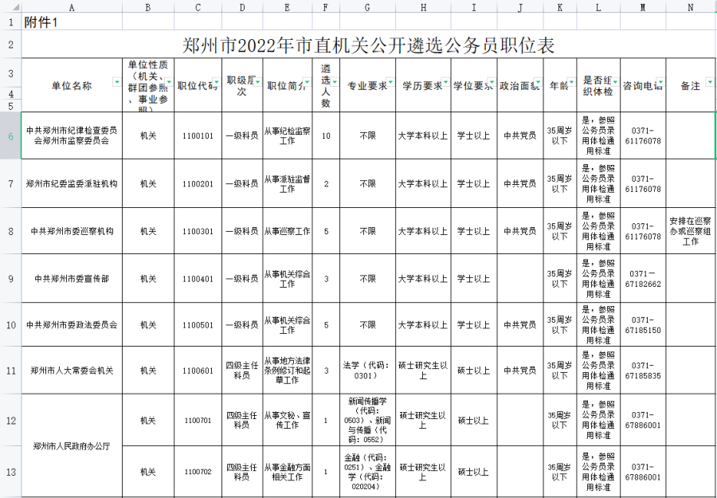Select row 6 header

10,135
